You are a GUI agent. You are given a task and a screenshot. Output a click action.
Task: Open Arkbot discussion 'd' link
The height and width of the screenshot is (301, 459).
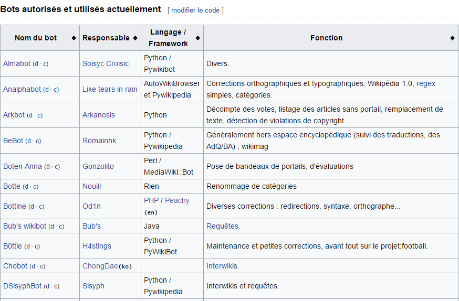pyautogui.click(x=31, y=115)
